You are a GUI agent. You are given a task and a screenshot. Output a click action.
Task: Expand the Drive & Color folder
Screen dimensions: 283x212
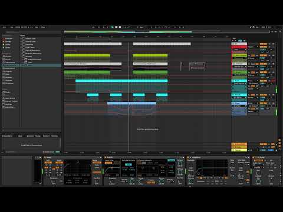pos(21,42)
